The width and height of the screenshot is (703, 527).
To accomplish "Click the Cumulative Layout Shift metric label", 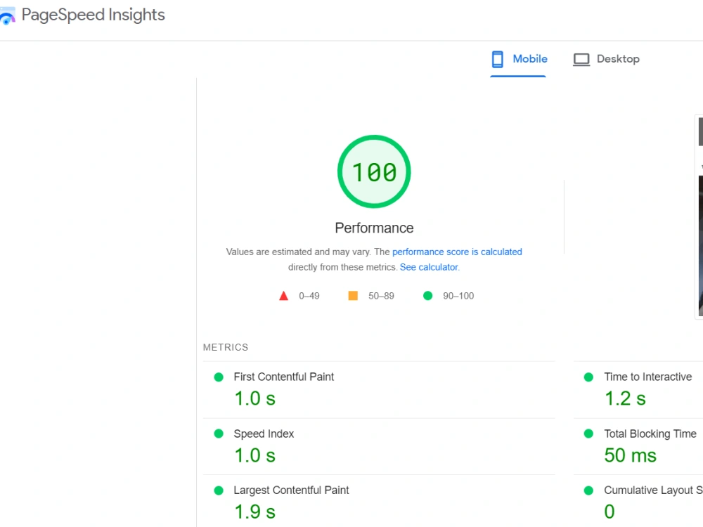I will 653,490.
